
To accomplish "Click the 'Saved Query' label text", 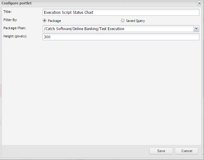I will pos(135,21).
